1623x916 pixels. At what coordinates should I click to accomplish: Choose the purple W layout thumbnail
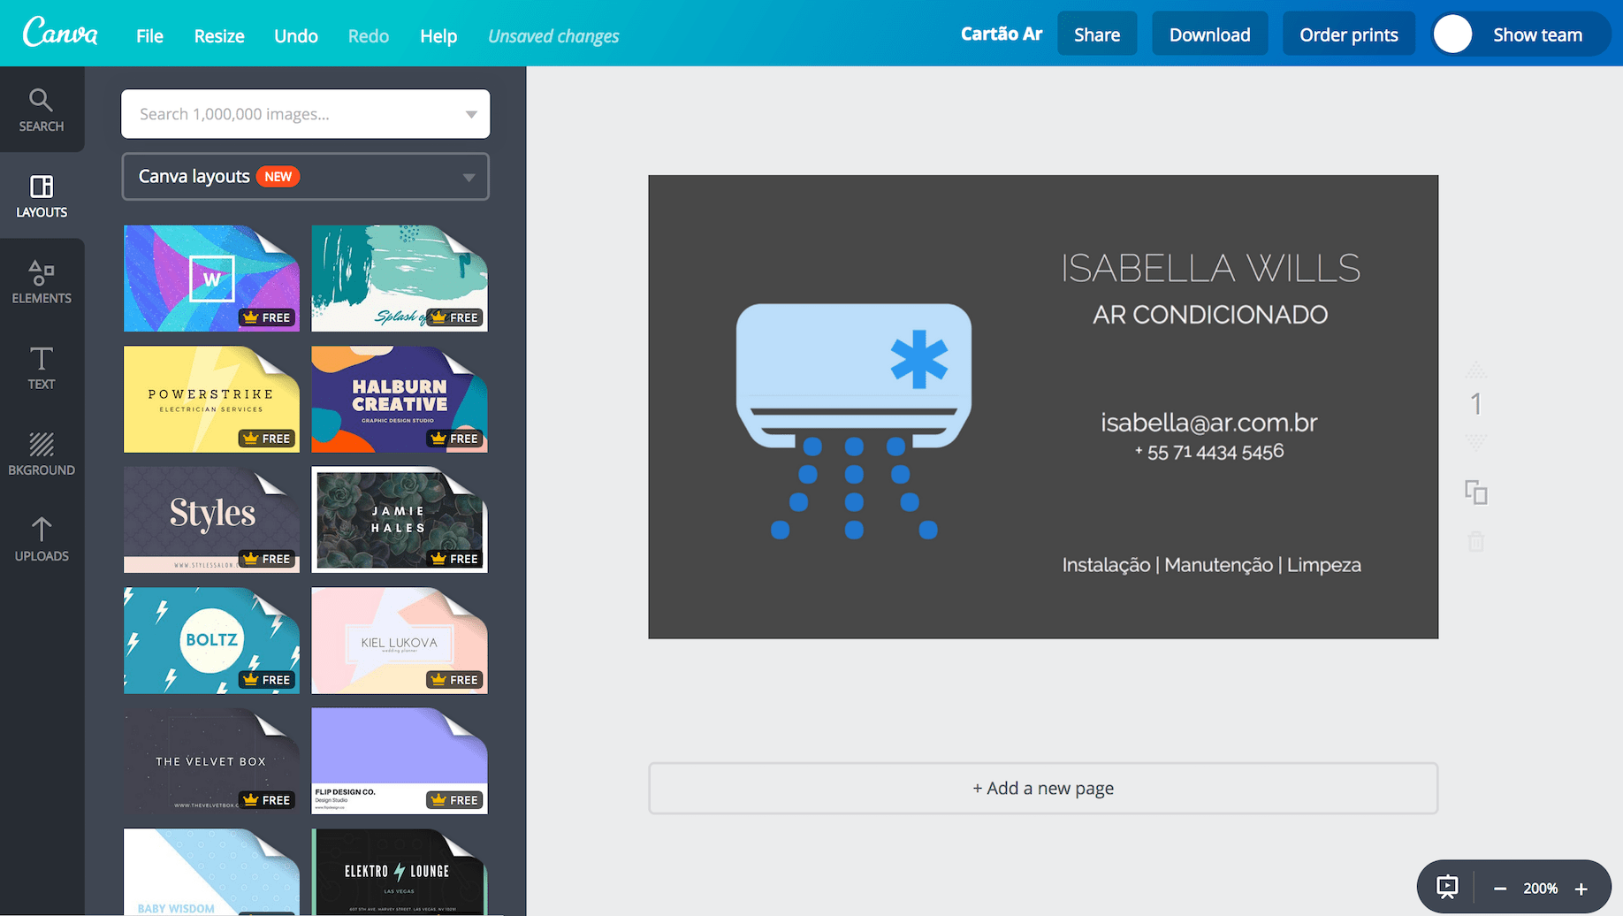coord(211,279)
